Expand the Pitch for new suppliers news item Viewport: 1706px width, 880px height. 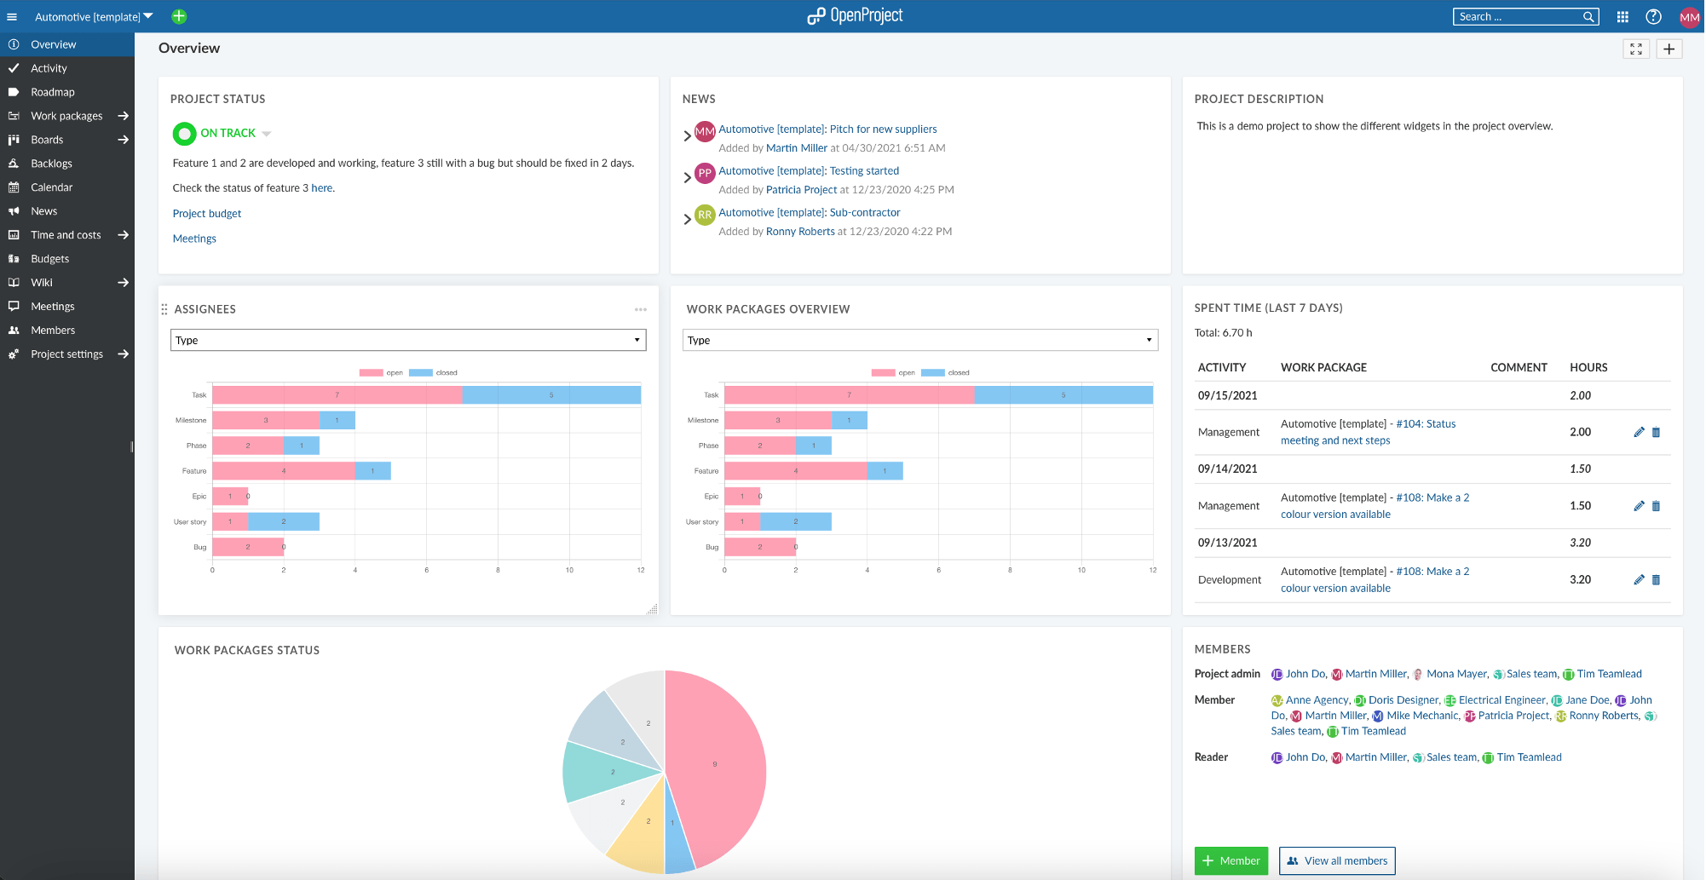[688, 134]
